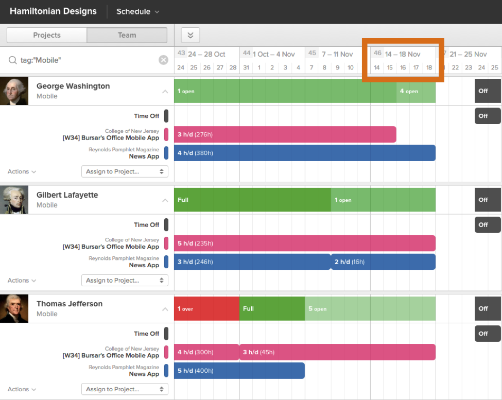The height and width of the screenshot is (400, 502).
Task: Click the Hamiltonian Designs title
Action: [53, 11]
